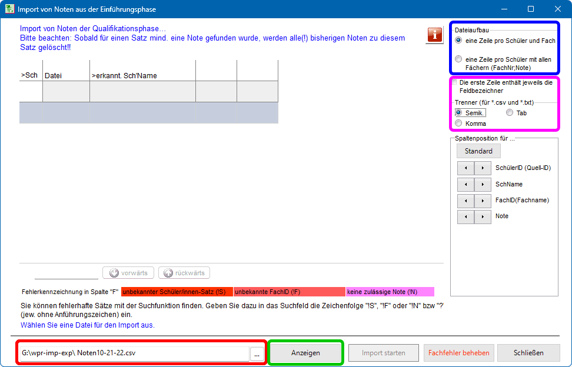572x367 pixels.
Task: Reset column positions with Standard button
Action: (x=478, y=151)
